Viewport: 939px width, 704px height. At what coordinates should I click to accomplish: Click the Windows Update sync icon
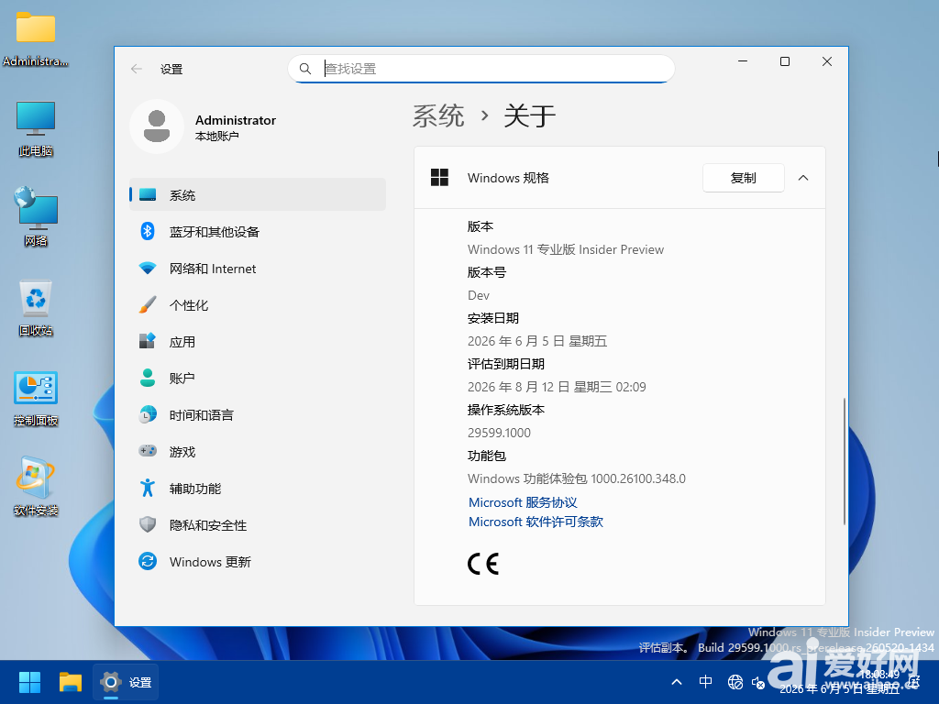(148, 561)
